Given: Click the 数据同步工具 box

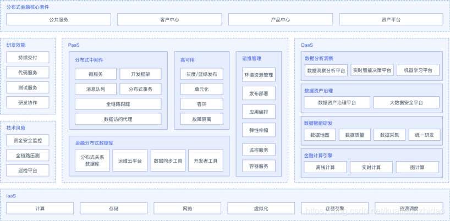Looking at the screenshot, I should click(x=168, y=161).
